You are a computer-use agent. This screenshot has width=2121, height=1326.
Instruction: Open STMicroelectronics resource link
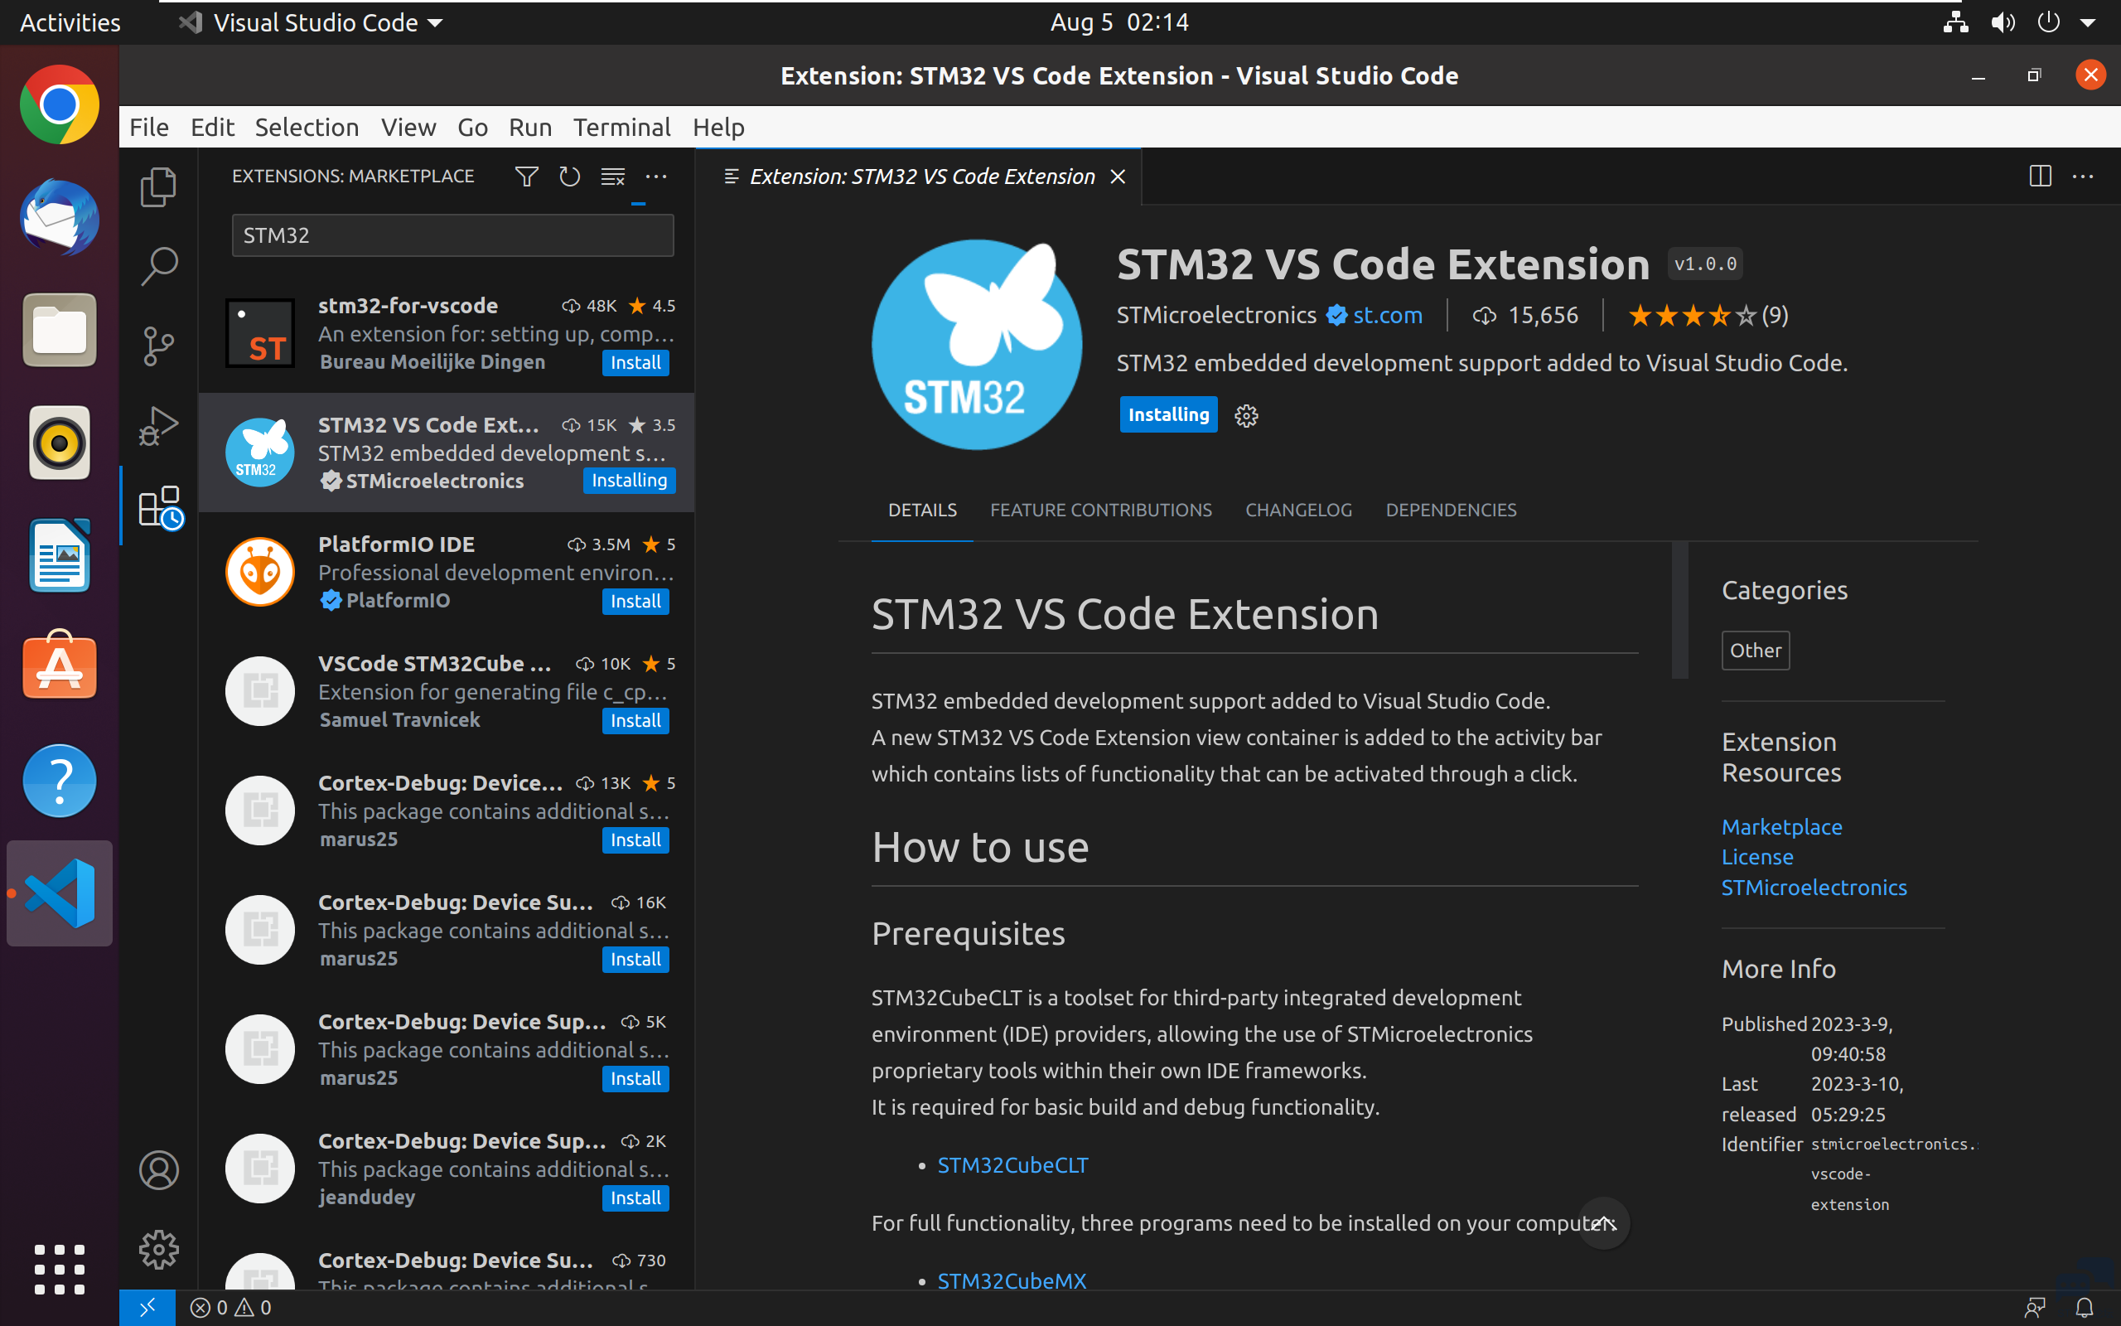click(1814, 887)
